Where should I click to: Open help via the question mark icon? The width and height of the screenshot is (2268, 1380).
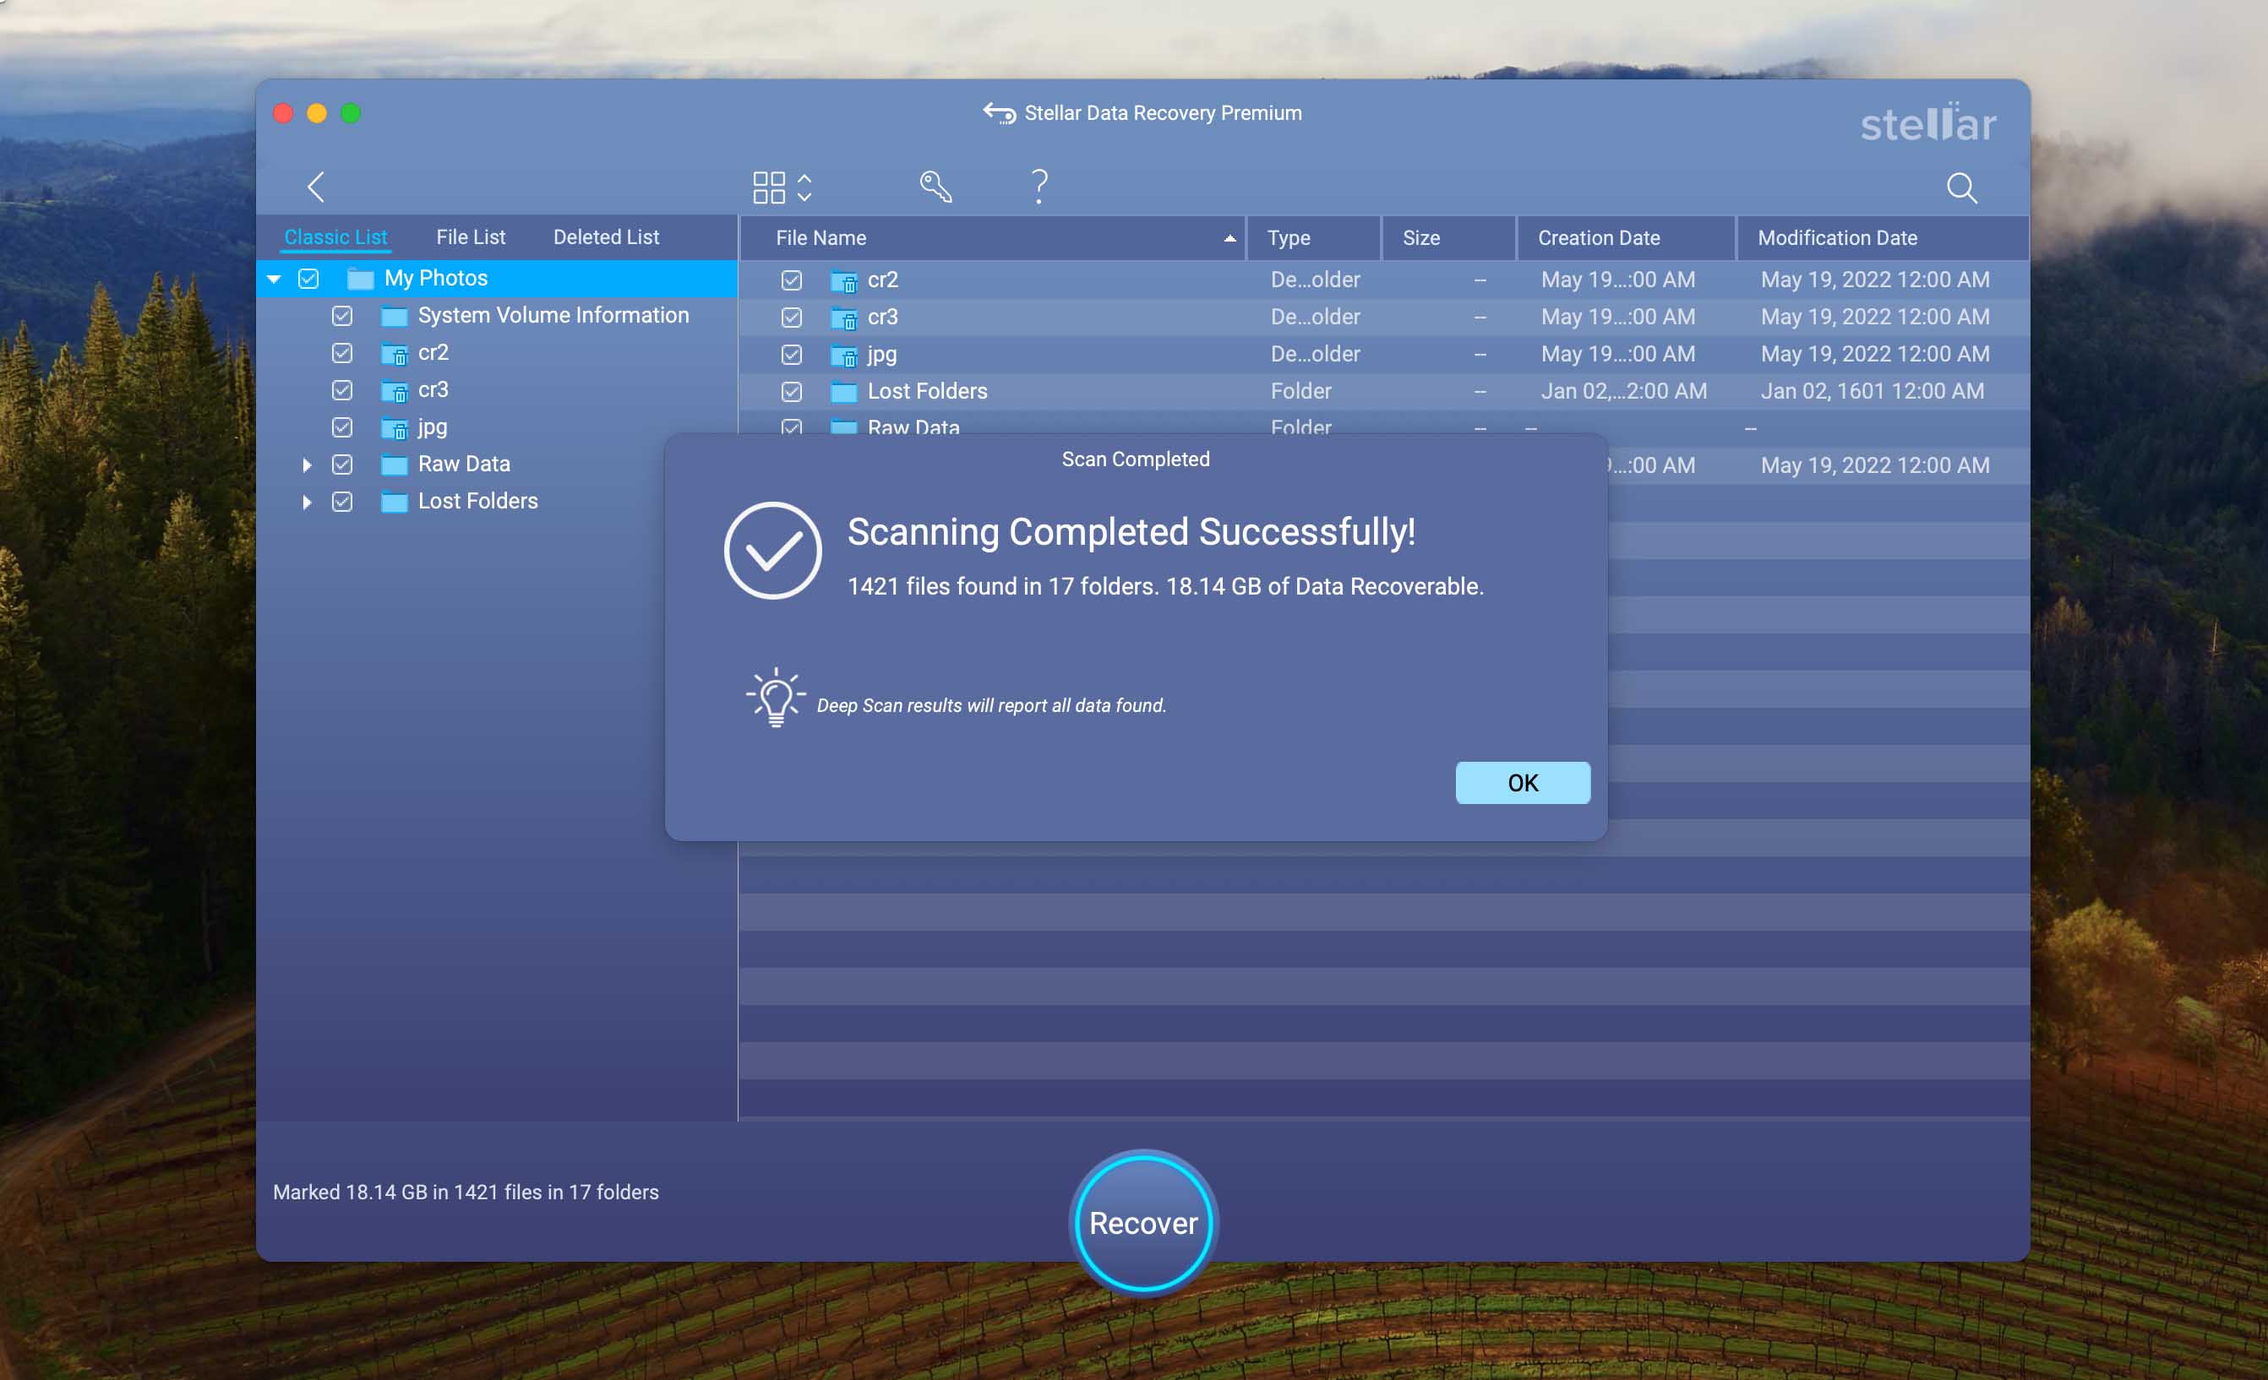coord(1039,187)
